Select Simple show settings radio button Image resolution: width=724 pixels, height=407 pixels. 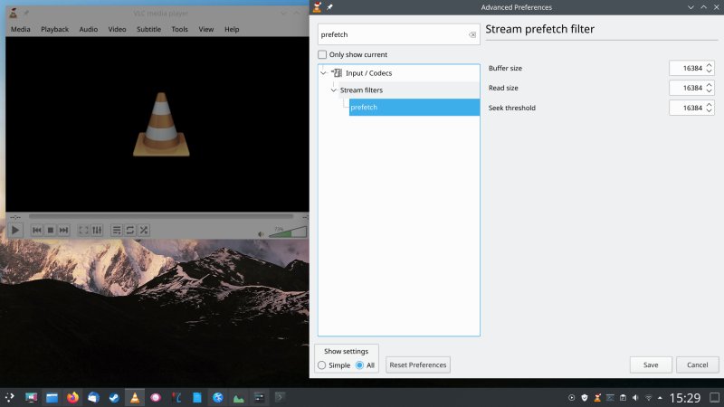click(x=322, y=365)
